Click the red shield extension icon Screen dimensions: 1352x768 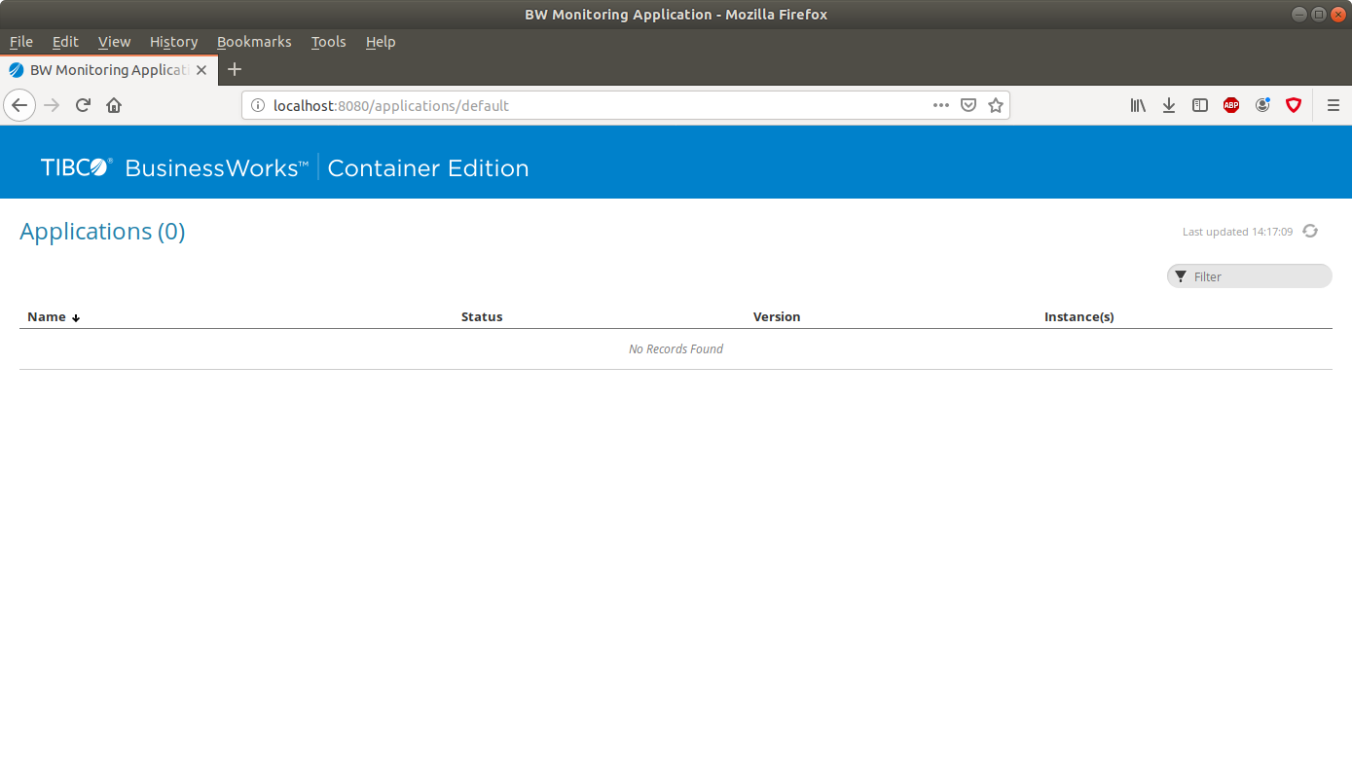1294,105
